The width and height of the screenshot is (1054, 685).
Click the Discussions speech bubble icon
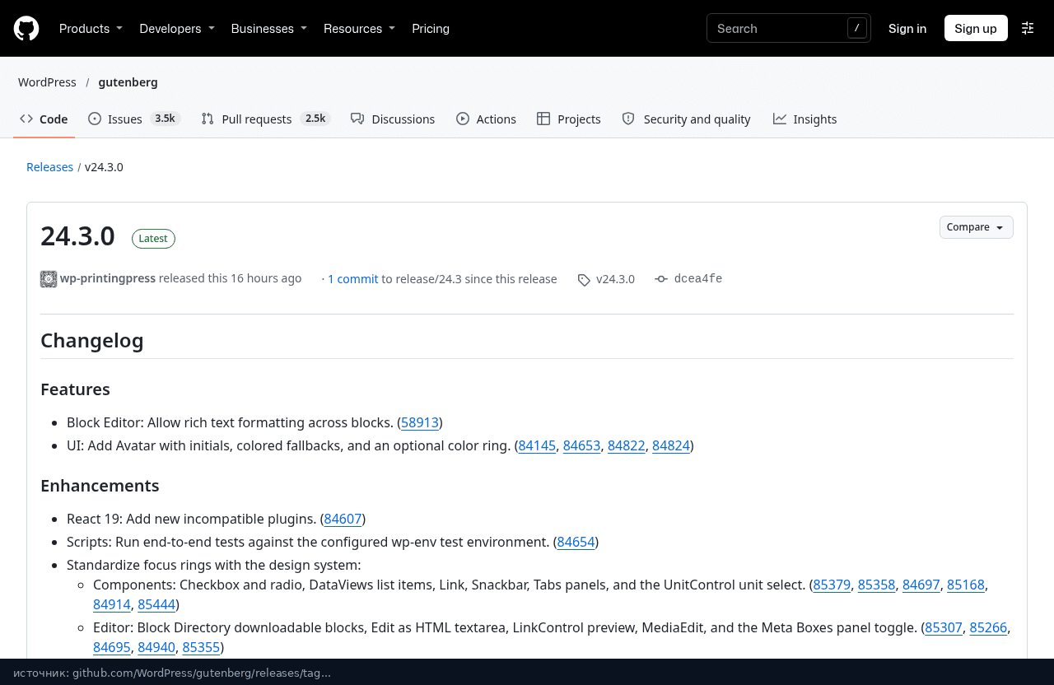coord(357,119)
